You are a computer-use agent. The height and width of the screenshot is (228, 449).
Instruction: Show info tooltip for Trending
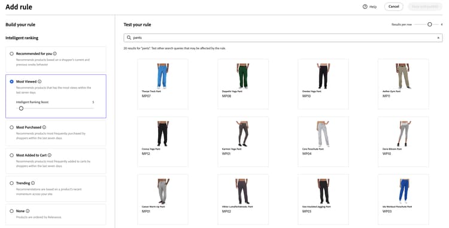33,183
